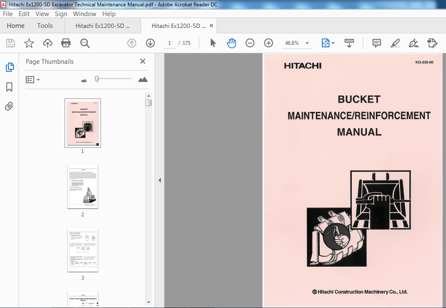Click thumbnail scrollbar down arrow
Image resolution: width=446 pixels, height=308 pixels.
[149, 303]
